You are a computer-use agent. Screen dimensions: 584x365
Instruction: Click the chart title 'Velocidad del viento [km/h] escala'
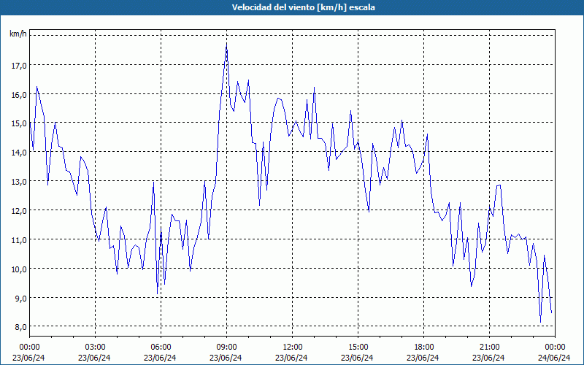tap(303, 7)
